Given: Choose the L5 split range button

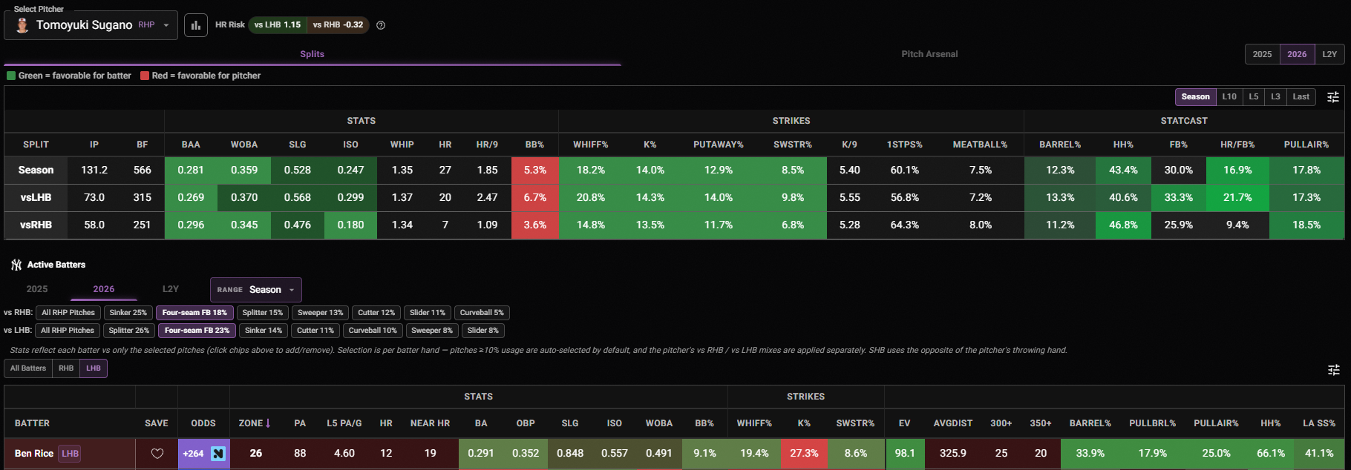Looking at the screenshot, I should pyautogui.click(x=1253, y=97).
